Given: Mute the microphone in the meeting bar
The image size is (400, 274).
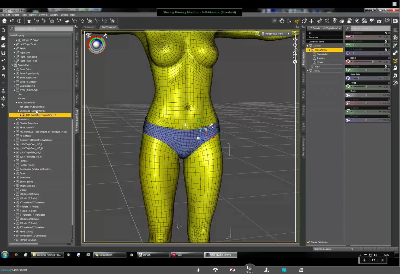Looking at the screenshot, I should (x=198, y=270).
